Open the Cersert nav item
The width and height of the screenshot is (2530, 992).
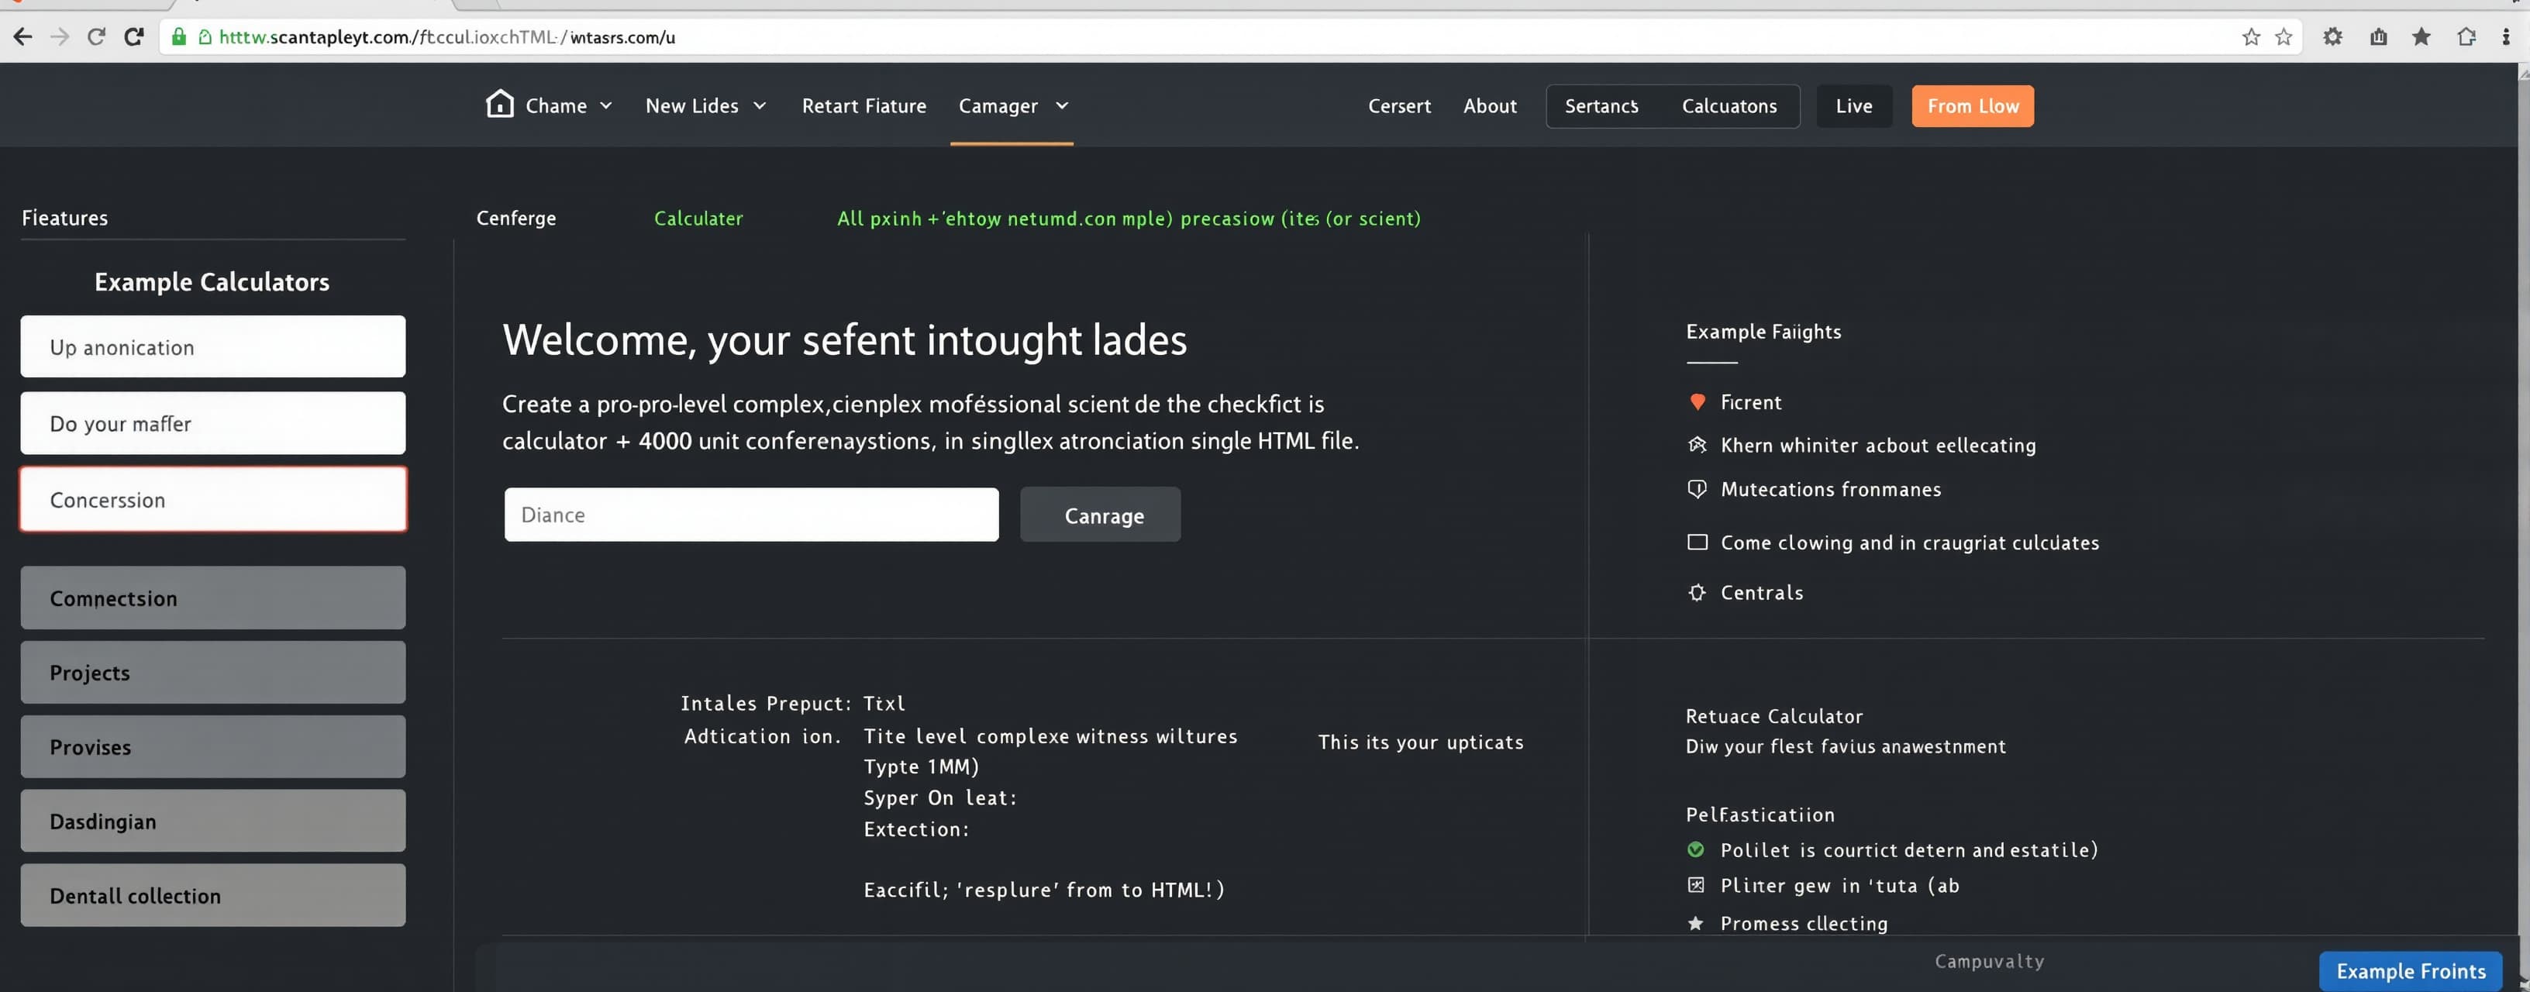1398,106
